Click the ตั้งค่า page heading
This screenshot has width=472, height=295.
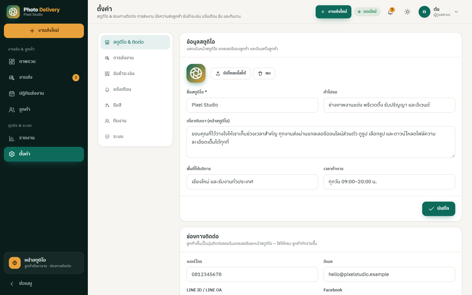click(x=105, y=9)
